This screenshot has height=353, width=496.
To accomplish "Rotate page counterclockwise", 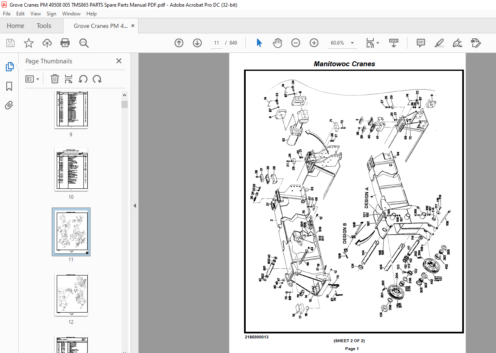I will pyautogui.click(x=83, y=79).
